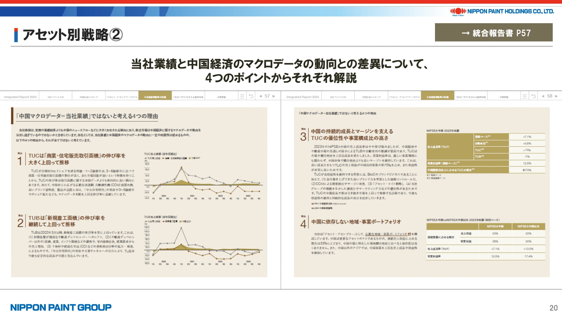Select 共同社長メッセージ tab on page 57
The image size is (562, 316).
[89, 97]
